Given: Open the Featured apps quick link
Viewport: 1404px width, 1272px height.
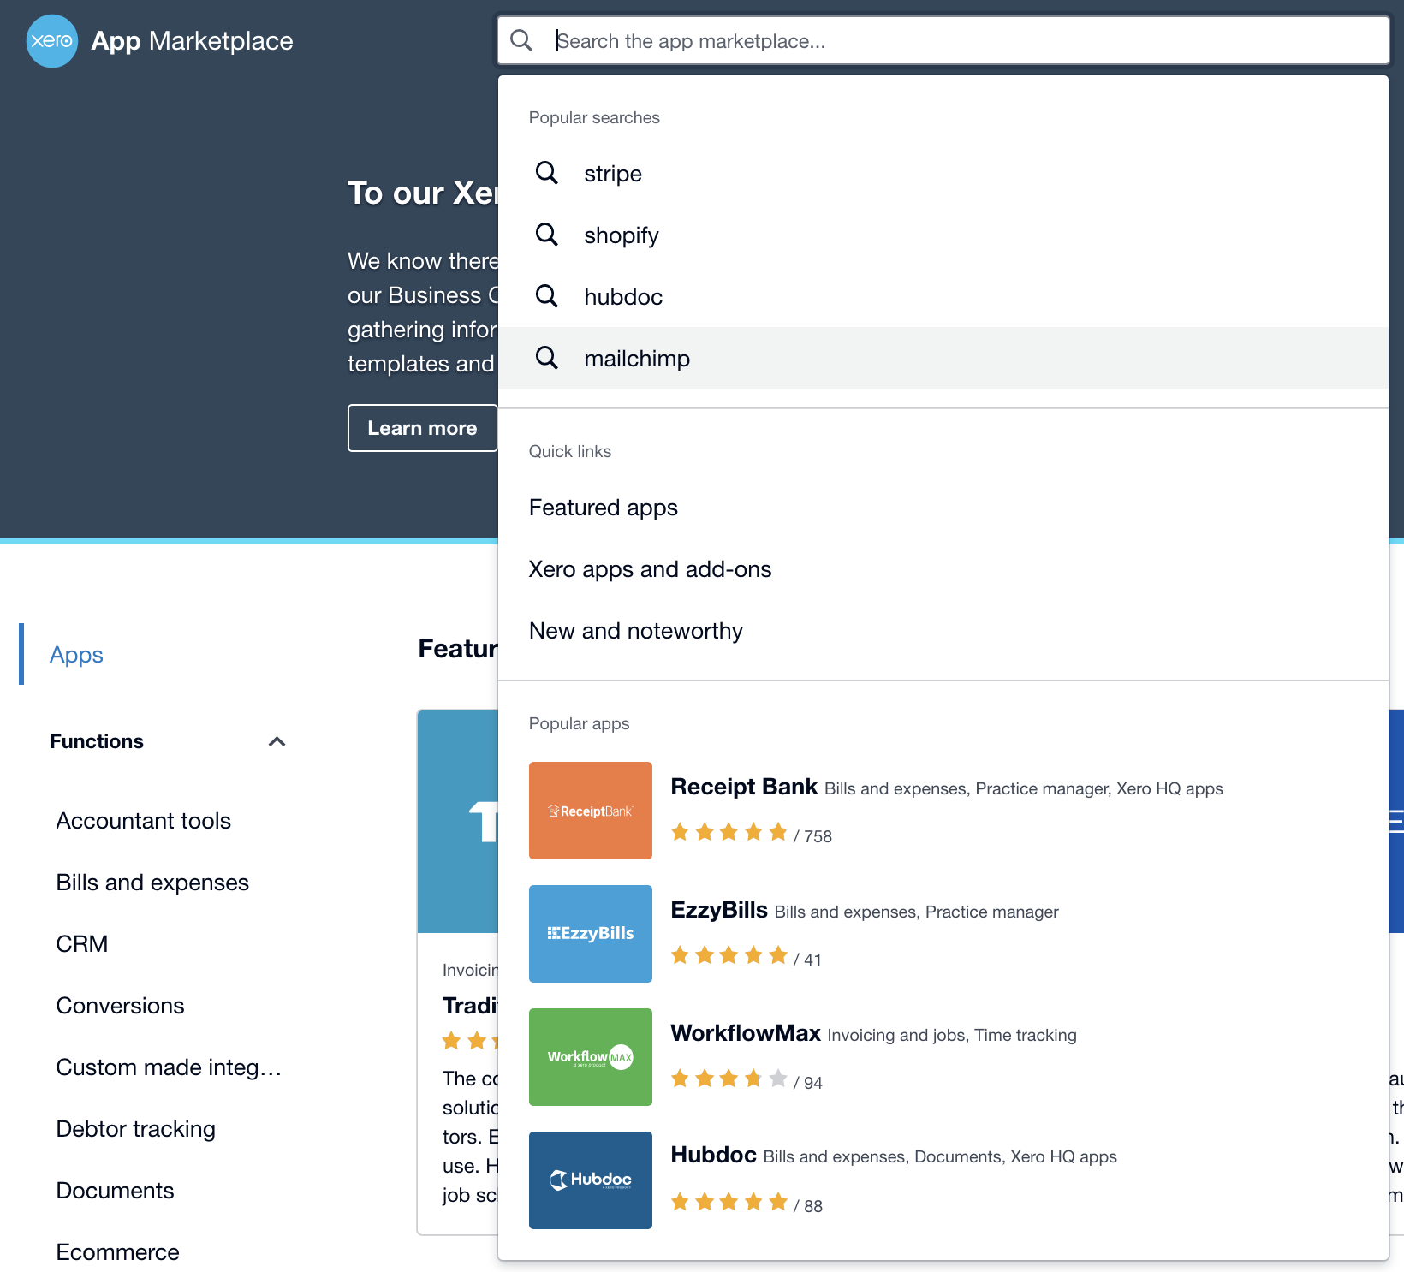Looking at the screenshot, I should (604, 508).
